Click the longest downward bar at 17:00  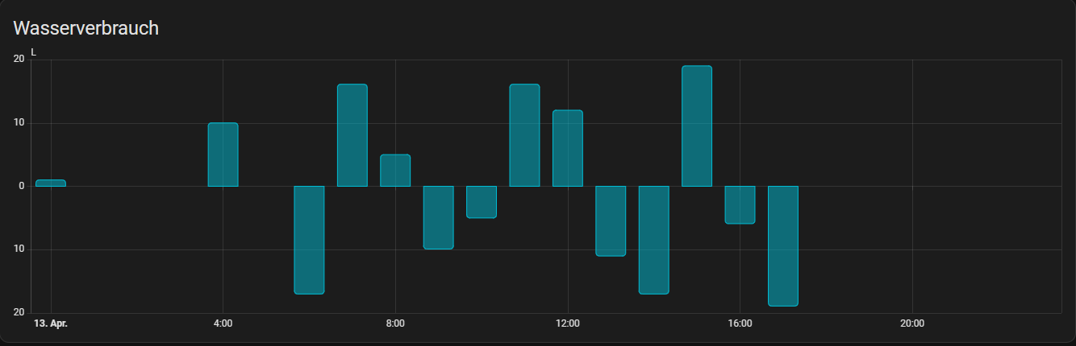(x=782, y=245)
